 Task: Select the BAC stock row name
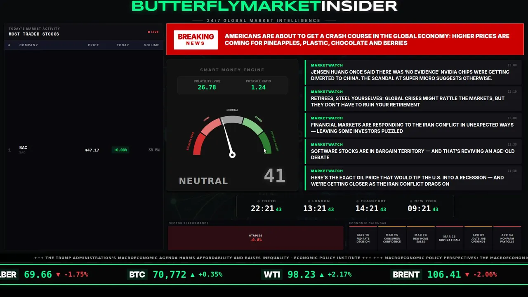click(23, 148)
